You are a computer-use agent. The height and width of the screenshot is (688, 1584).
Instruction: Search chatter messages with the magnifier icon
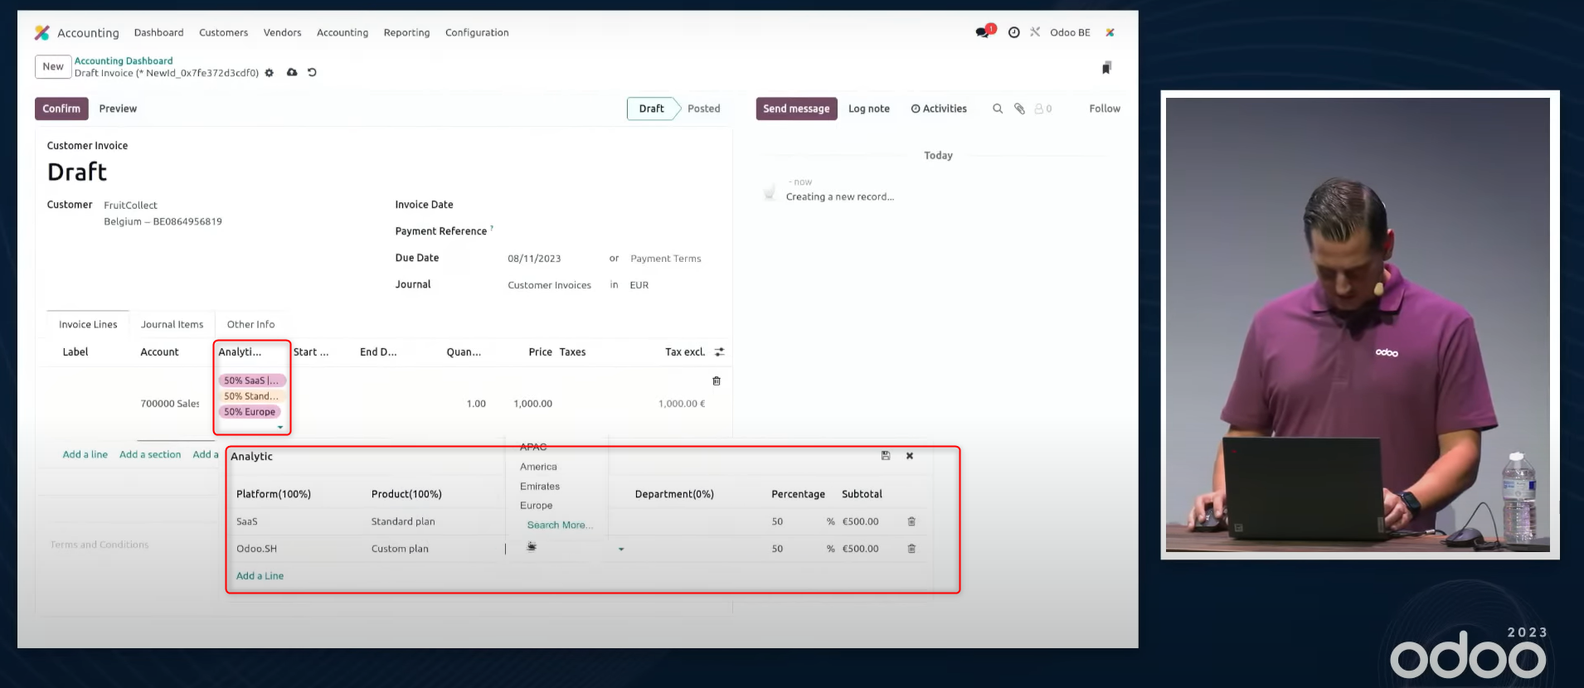998,109
